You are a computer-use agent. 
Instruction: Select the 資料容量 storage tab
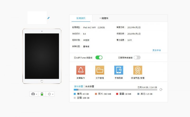(x=79, y=86)
